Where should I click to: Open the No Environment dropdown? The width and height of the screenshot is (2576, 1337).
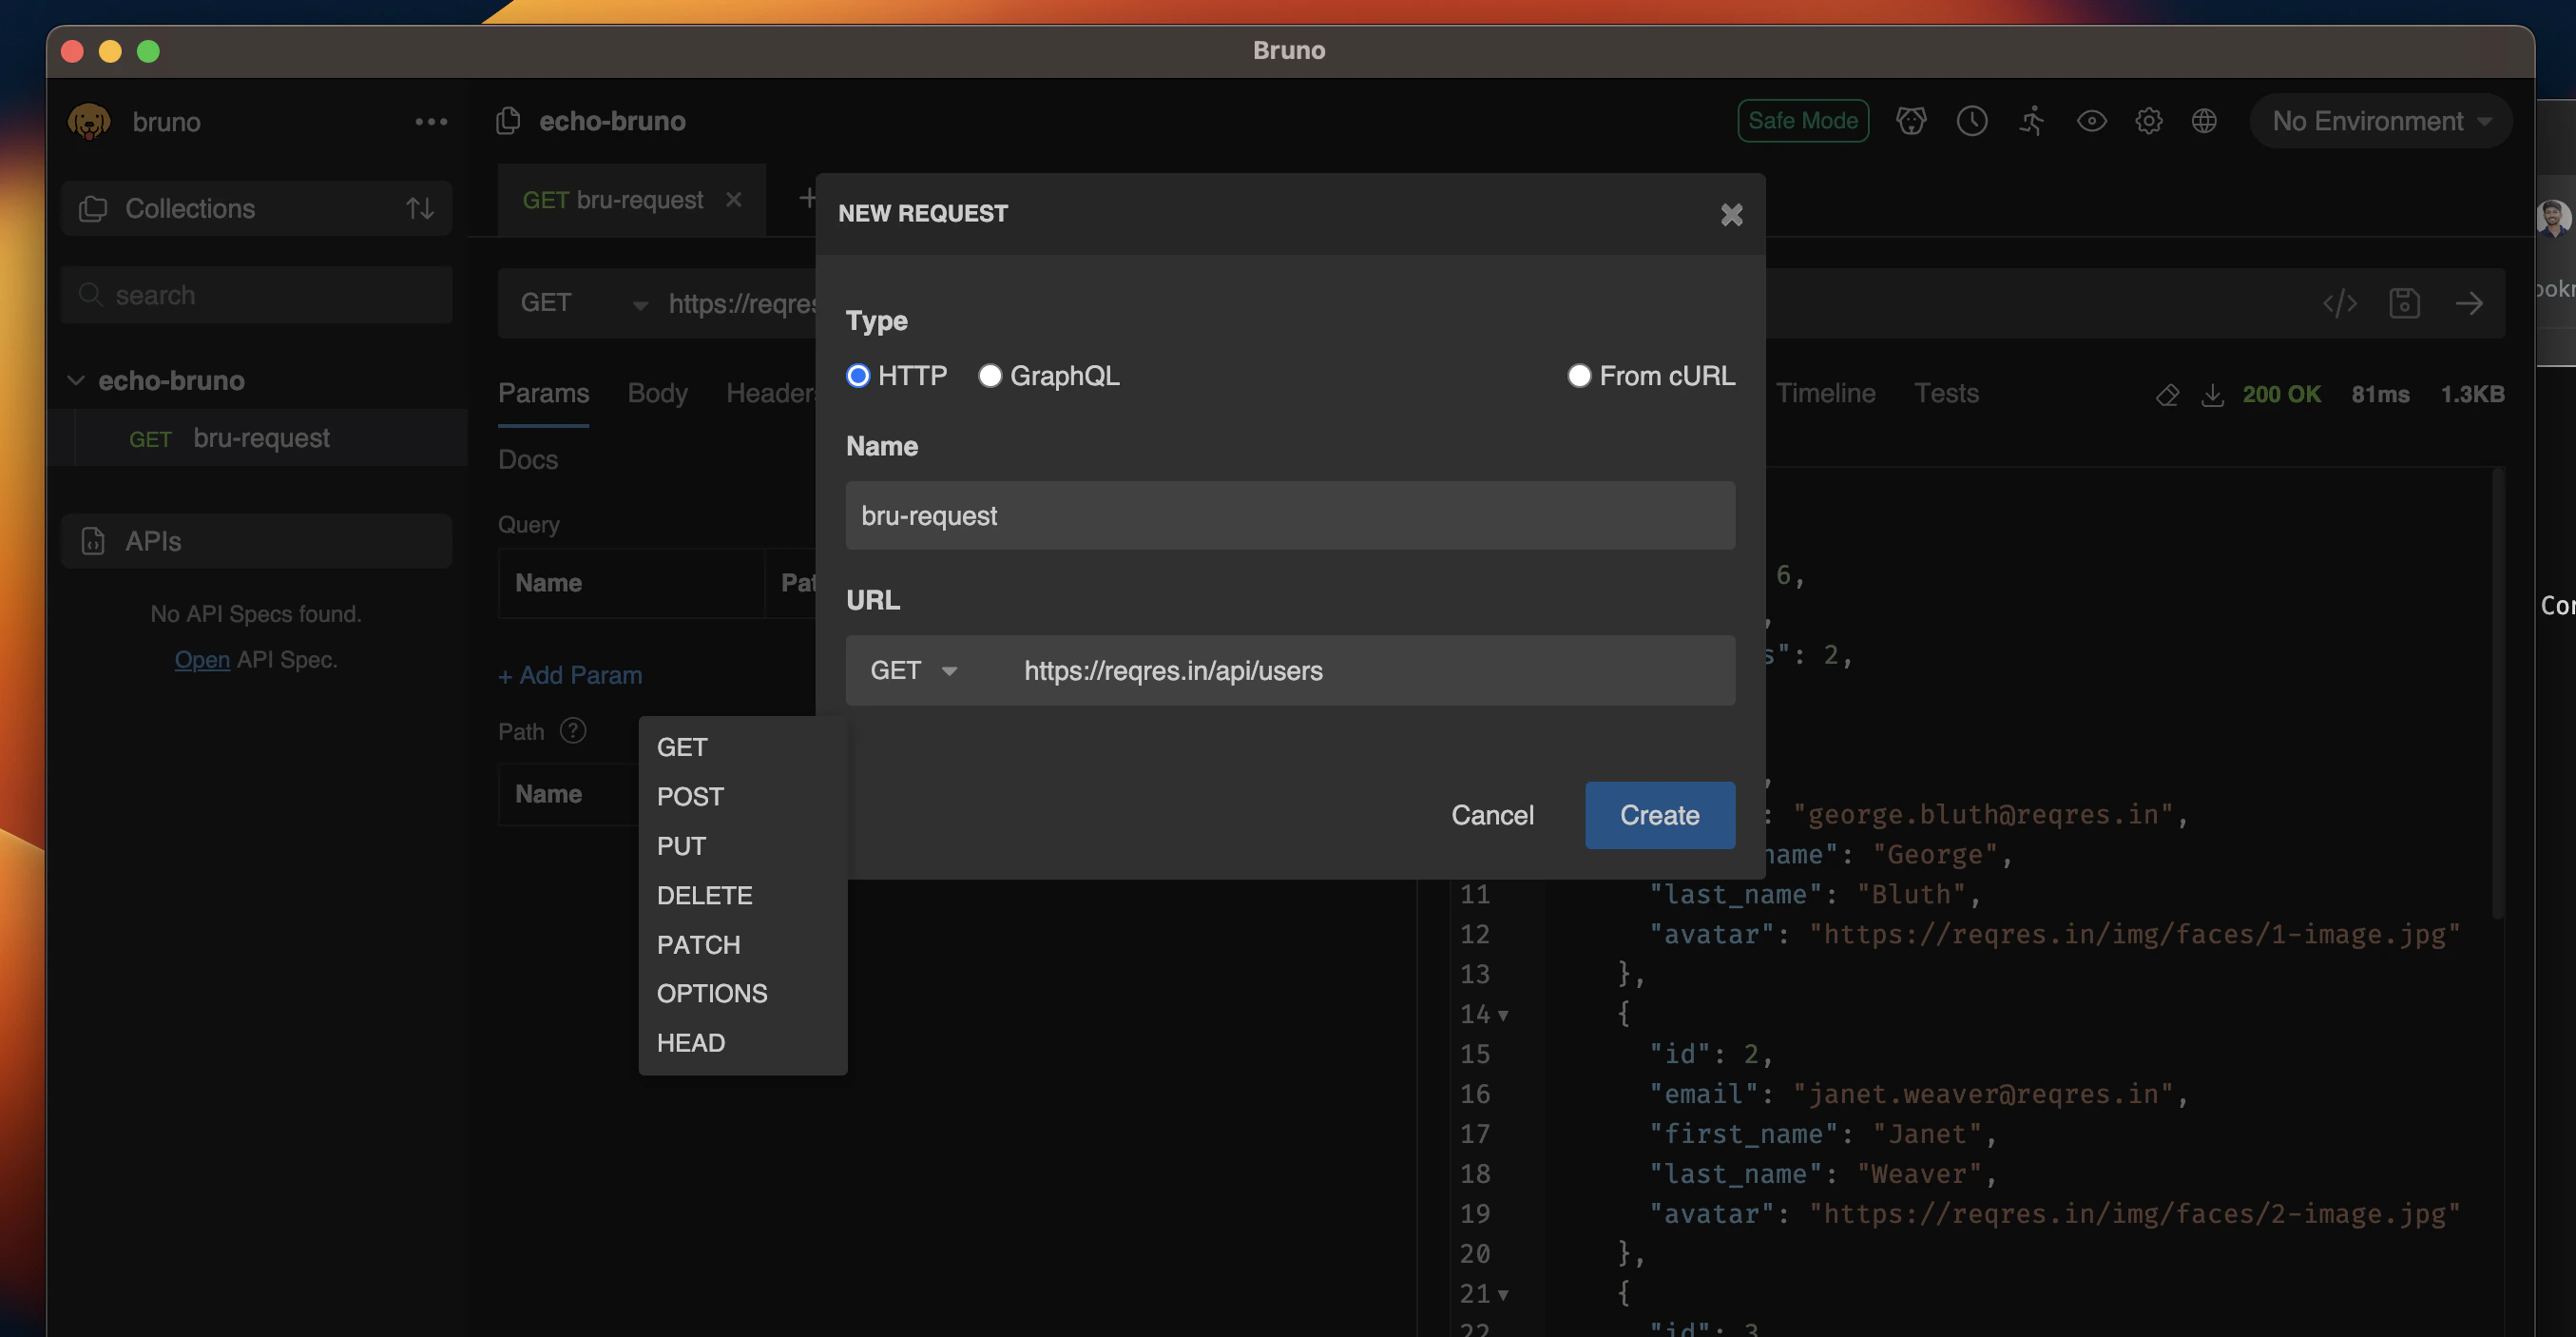coord(2380,121)
